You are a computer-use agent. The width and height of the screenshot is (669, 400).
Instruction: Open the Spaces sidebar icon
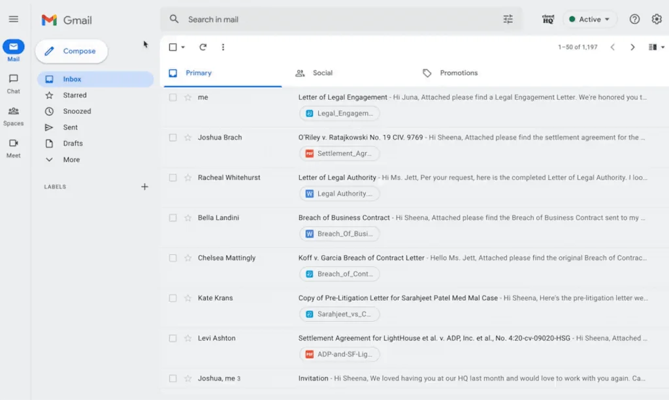coord(13,114)
